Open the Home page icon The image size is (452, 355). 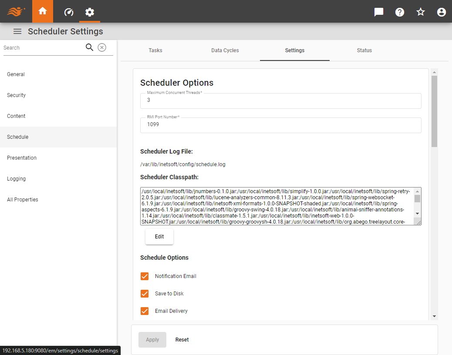coord(42,12)
